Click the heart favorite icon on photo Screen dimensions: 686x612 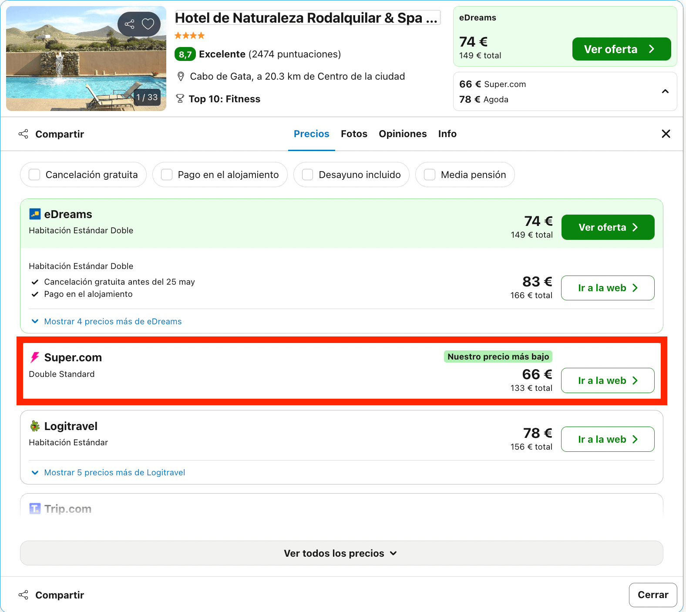[x=148, y=24]
